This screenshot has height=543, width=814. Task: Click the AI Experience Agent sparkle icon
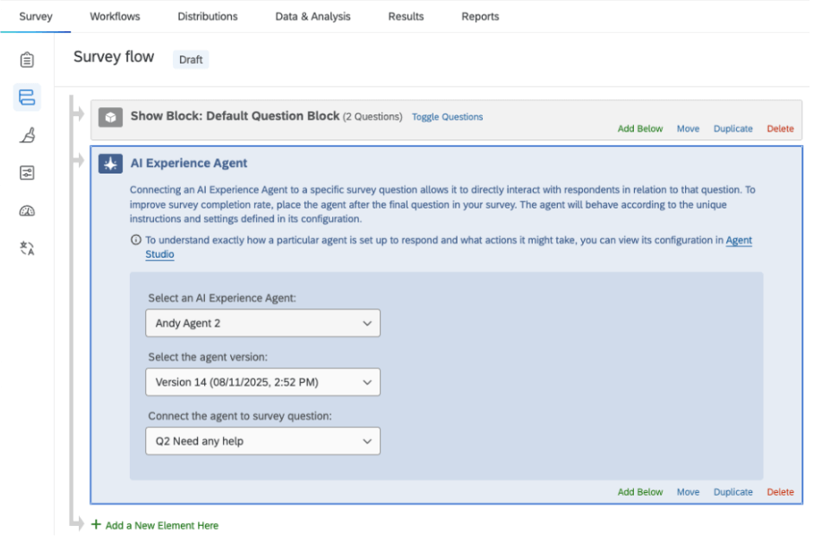(110, 164)
